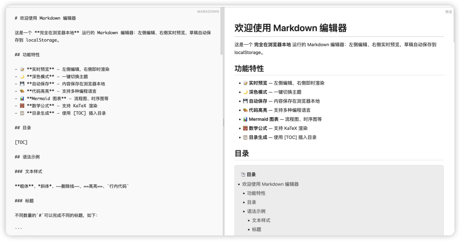Click the editor pane vertical scrollbar thumb
The height and width of the screenshot is (241, 460).
tap(221, 32)
